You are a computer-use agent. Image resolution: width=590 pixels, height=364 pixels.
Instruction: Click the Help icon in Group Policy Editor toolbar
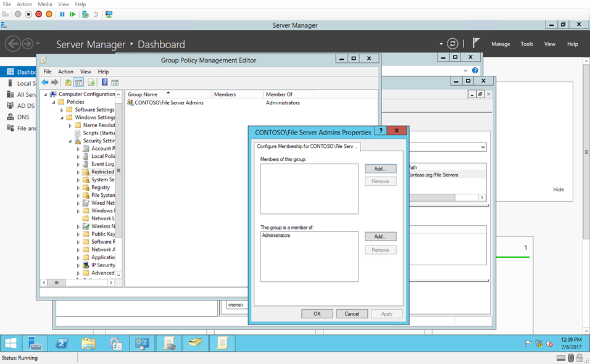coord(104,82)
